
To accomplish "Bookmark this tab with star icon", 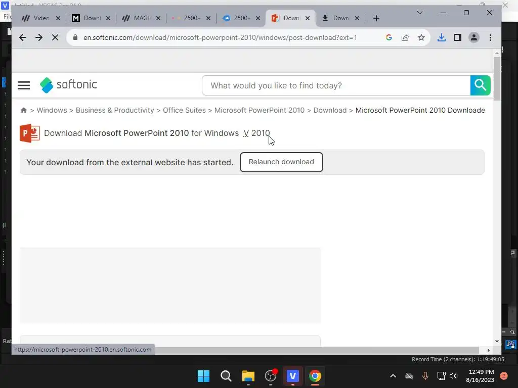I will coord(421,37).
